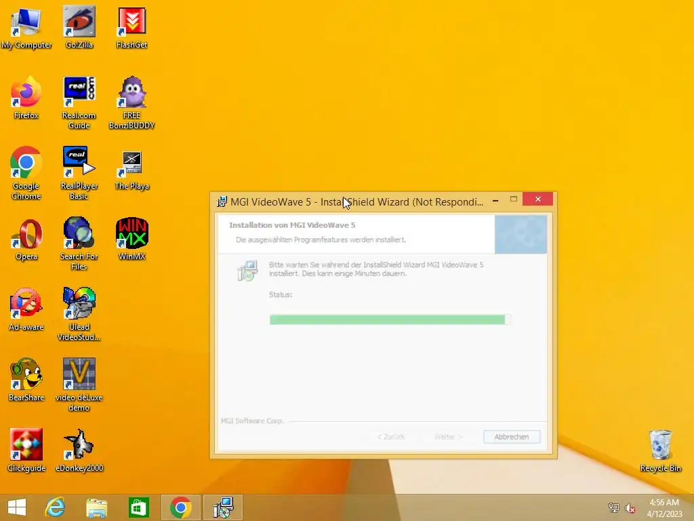Click "Installation von MGI VideoWave 5" heading

pyautogui.click(x=292, y=225)
